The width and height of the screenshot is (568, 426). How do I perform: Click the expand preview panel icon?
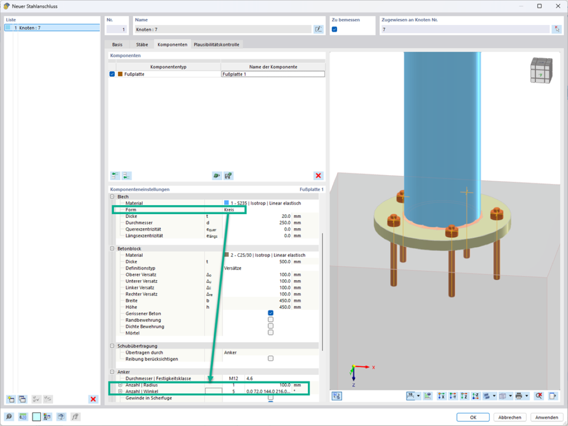553,396
